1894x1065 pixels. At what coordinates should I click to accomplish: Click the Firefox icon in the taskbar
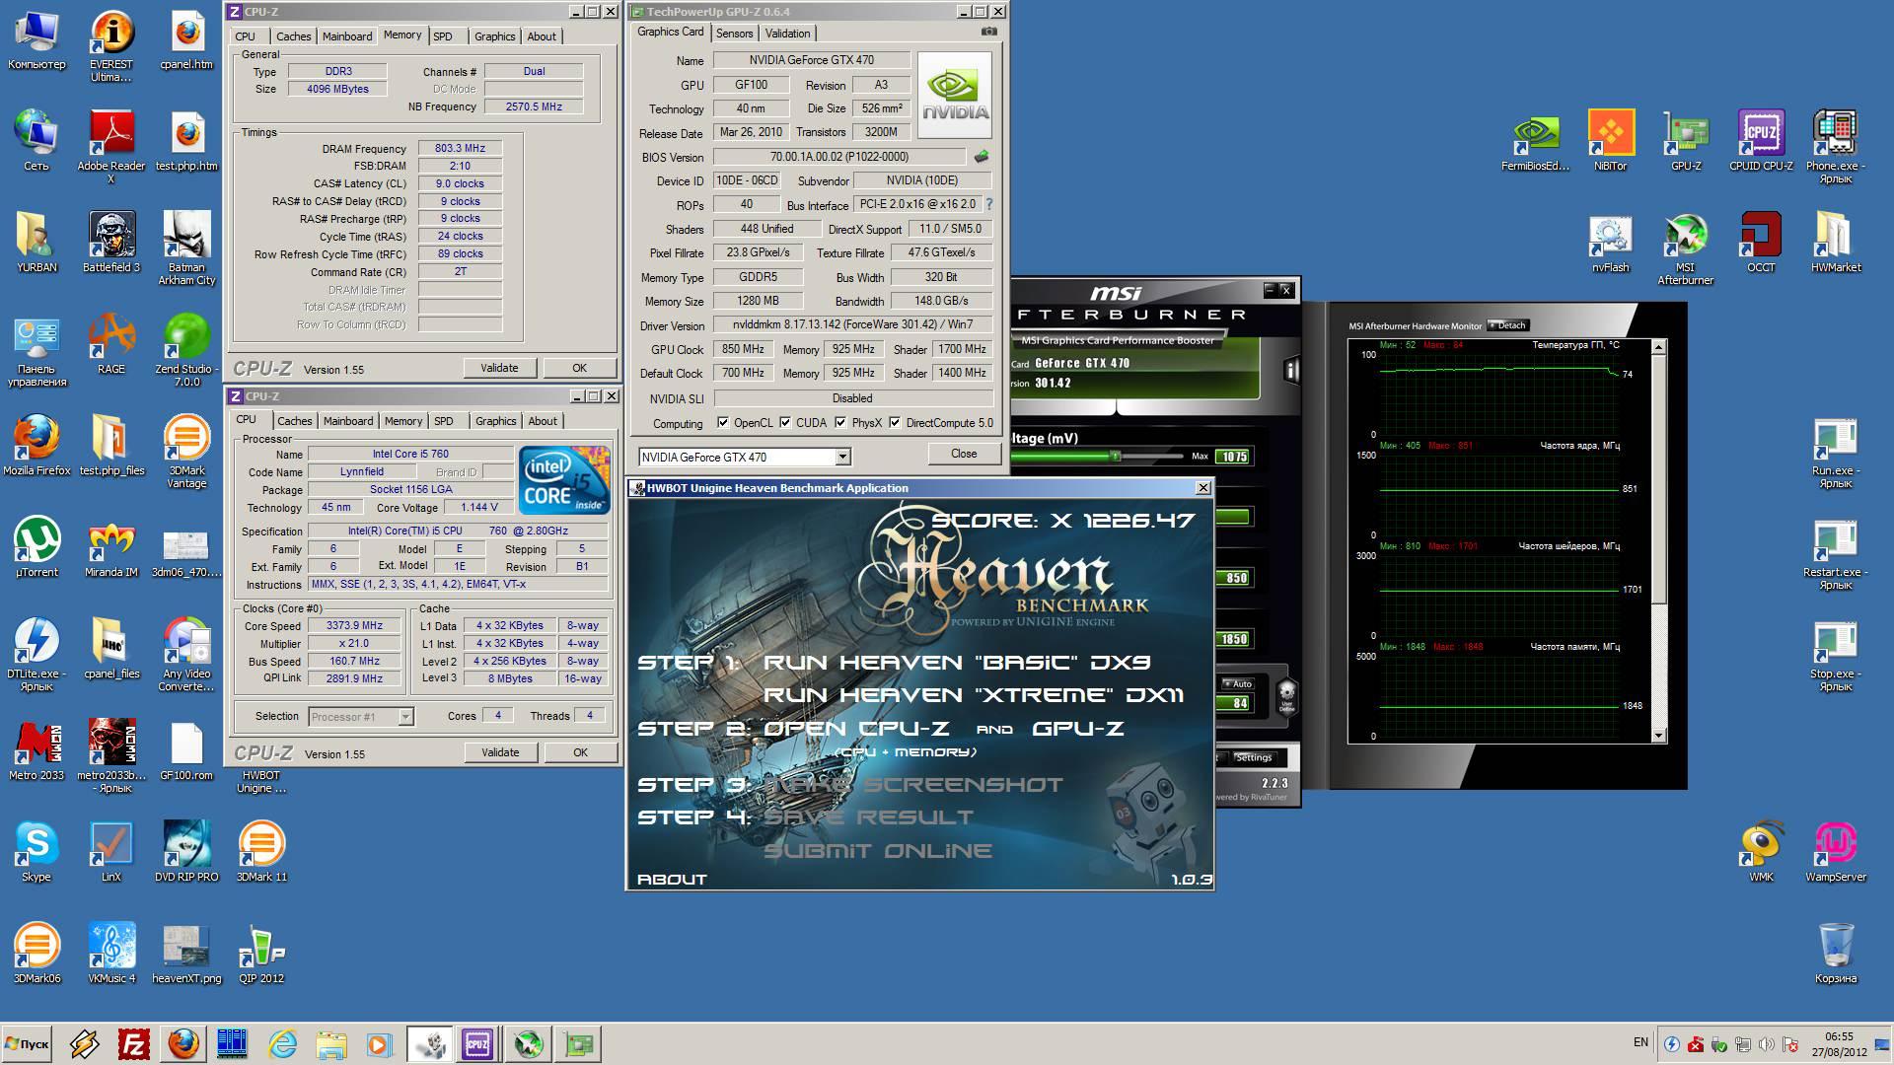pyautogui.click(x=182, y=1044)
